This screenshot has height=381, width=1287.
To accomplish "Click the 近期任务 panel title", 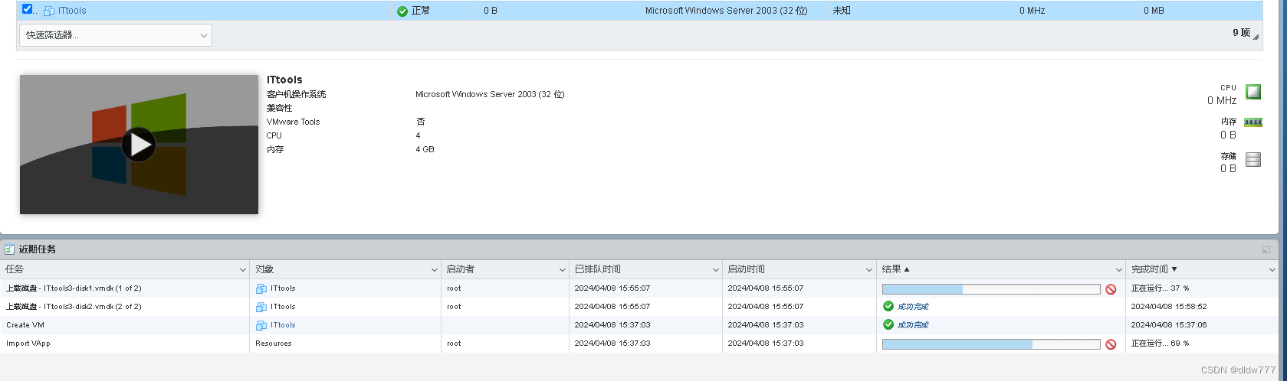I will (x=38, y=249).
